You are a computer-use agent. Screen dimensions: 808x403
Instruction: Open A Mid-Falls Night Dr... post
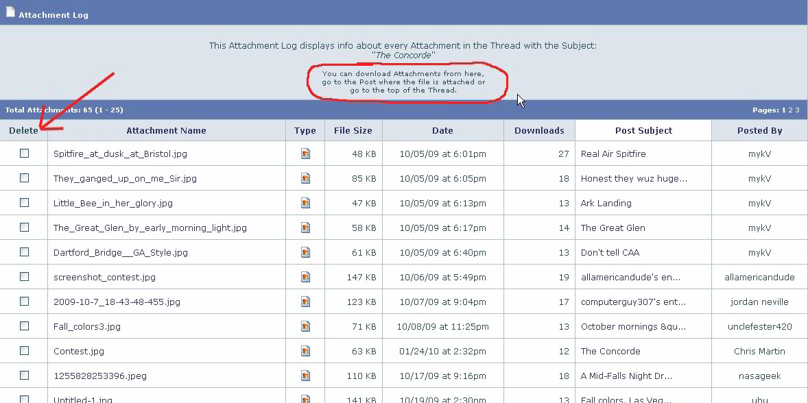pos(627,376)
